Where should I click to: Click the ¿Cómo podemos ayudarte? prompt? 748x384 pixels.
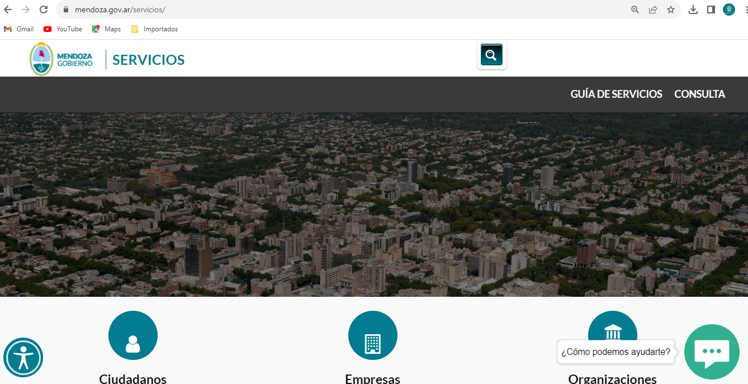(616, 352)
